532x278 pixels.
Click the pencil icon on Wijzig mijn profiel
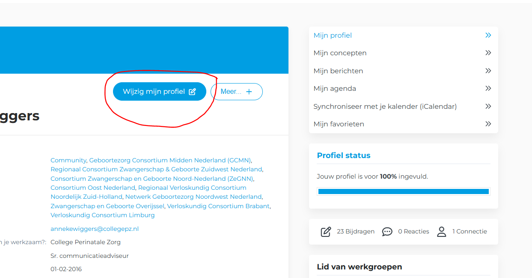193,92
